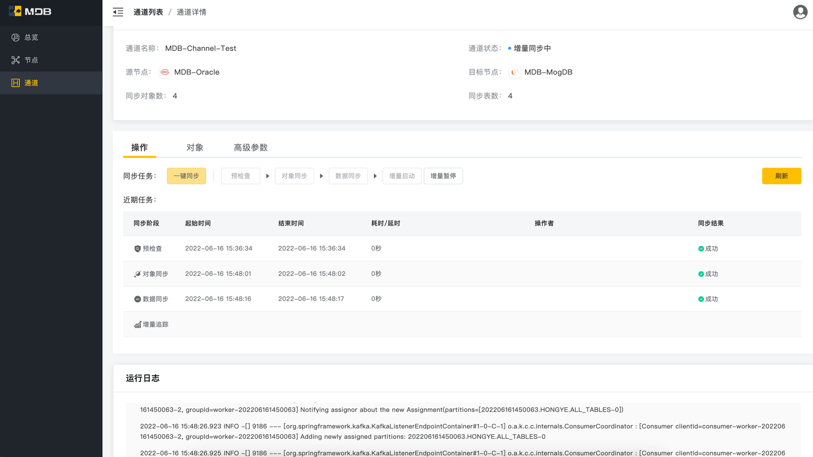Click the 通道详情 breadcrumb
This screenshot has height=457, width=813.
click(x=191, y=12)
